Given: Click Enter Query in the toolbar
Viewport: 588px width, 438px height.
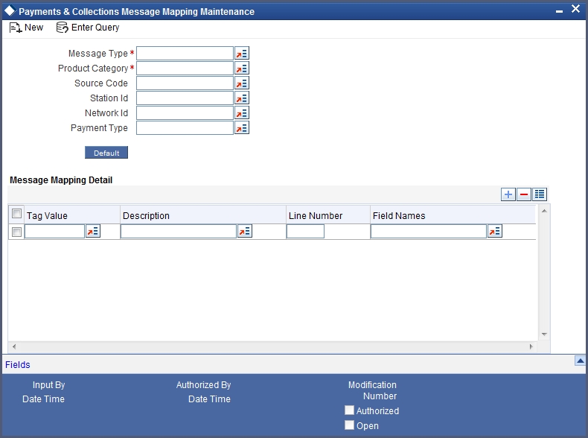Looking at the screenshot, I should coord(88,28).
